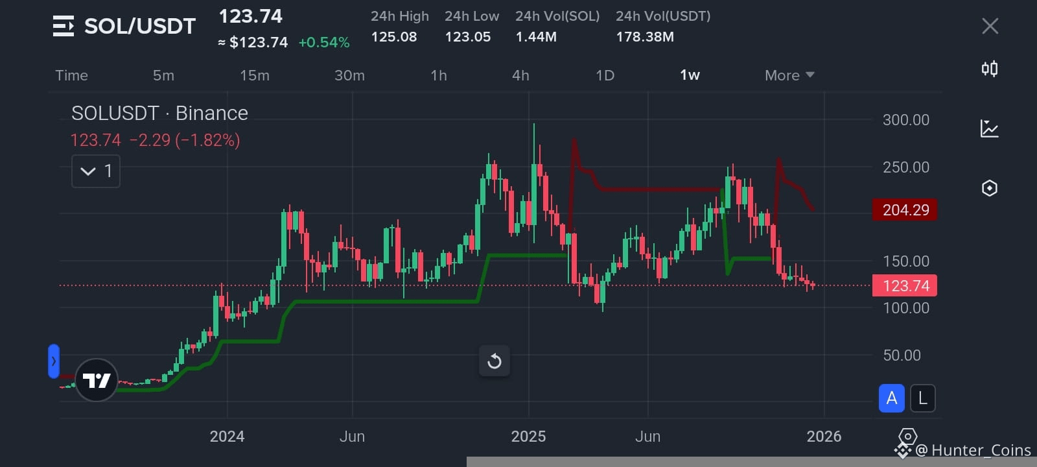Open the indicators line chart icon
The height and width of the screenshot is (467, 1037).
(990, 128)
